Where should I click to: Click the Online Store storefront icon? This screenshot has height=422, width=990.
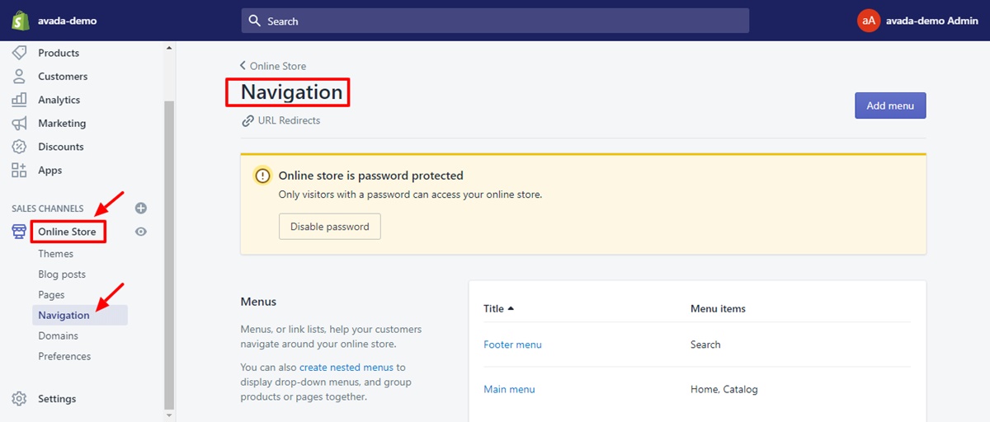coord(19,232)
